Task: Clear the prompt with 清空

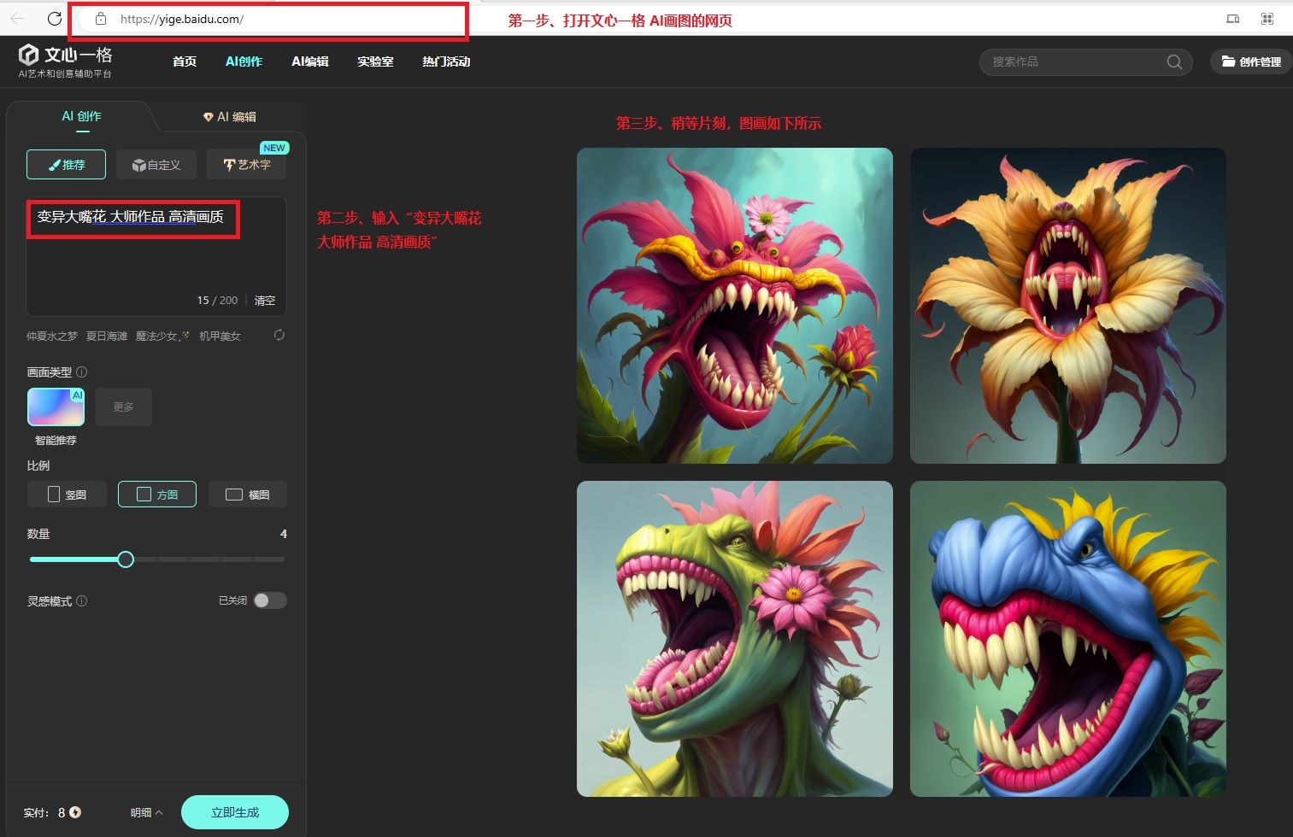Action: [x=265, y=301]
